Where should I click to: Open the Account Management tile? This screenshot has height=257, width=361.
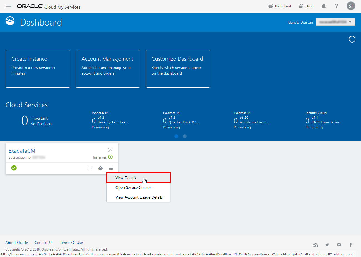108,69
